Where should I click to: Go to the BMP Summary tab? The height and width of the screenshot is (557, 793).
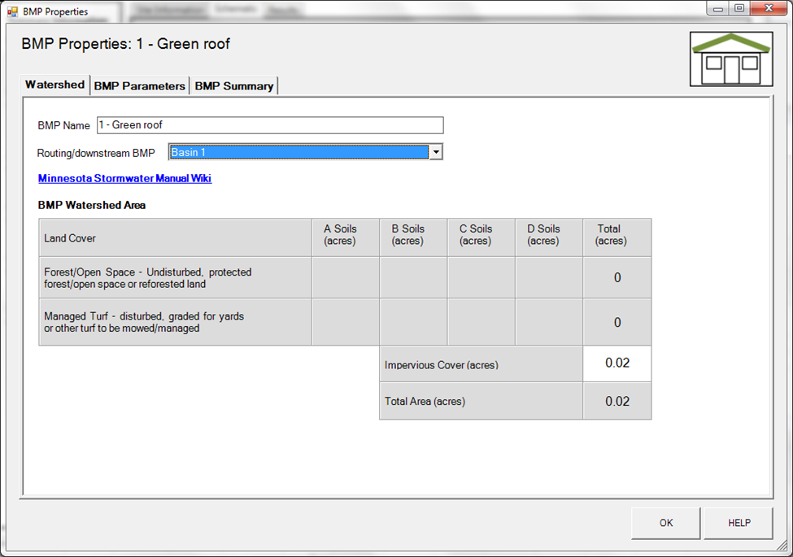[x=233, y=85]
